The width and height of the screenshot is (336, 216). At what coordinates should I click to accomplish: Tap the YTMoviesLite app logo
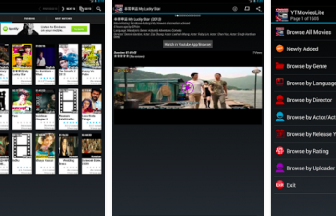282,15
